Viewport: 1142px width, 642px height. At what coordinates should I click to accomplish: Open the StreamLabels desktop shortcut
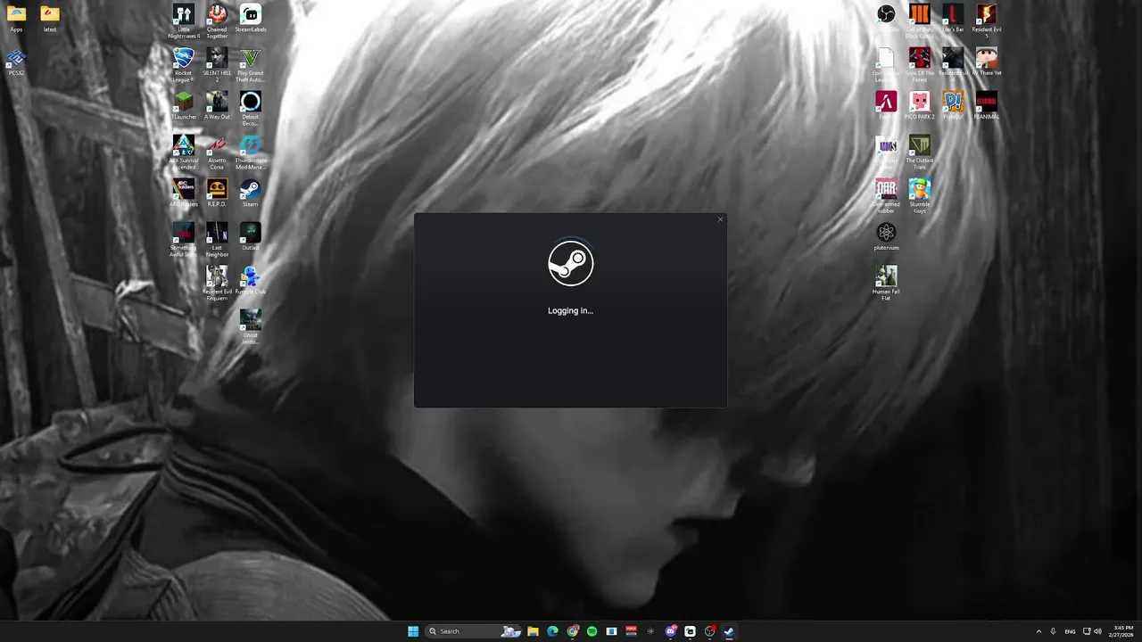(x=251, y=19)
